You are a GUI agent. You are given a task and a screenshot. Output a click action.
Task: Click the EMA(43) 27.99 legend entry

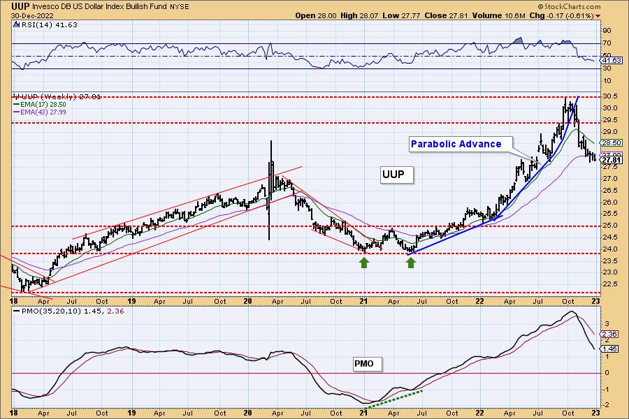pyautogui.click(x=40, y=112)
